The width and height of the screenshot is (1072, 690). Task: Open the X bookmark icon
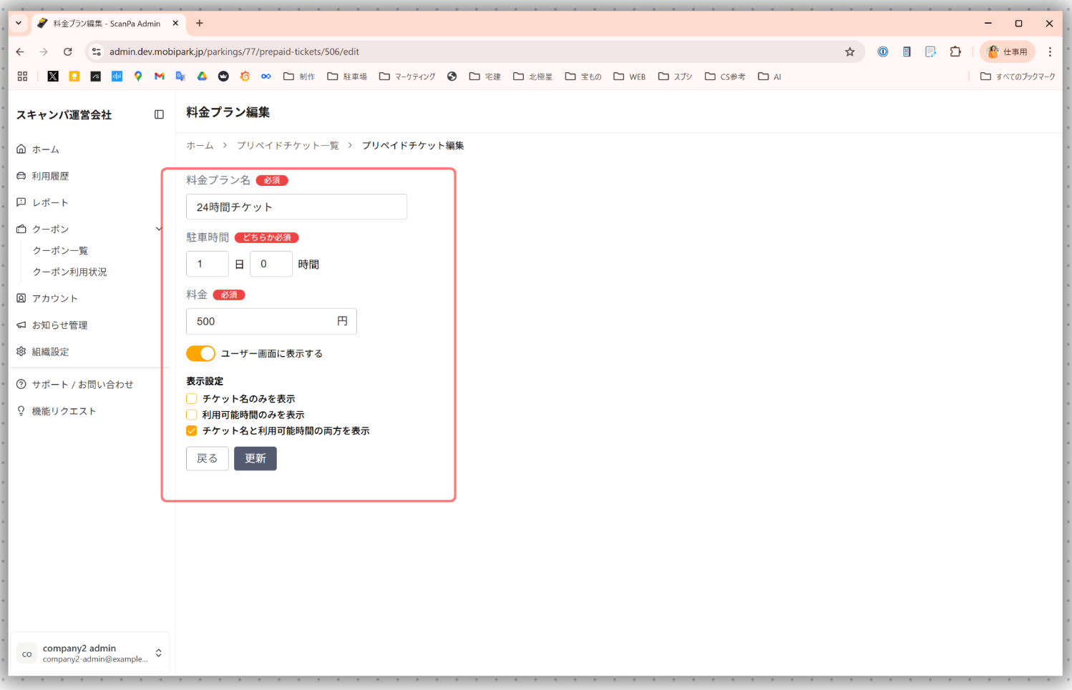coord(53,77)
